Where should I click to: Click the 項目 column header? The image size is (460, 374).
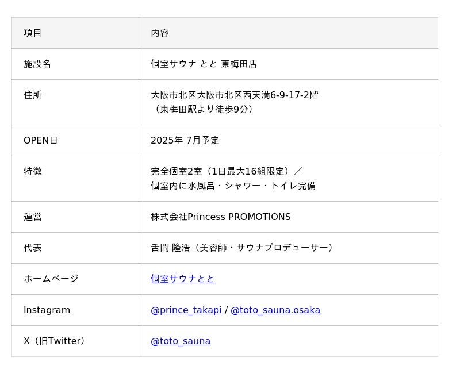(33, 33)
